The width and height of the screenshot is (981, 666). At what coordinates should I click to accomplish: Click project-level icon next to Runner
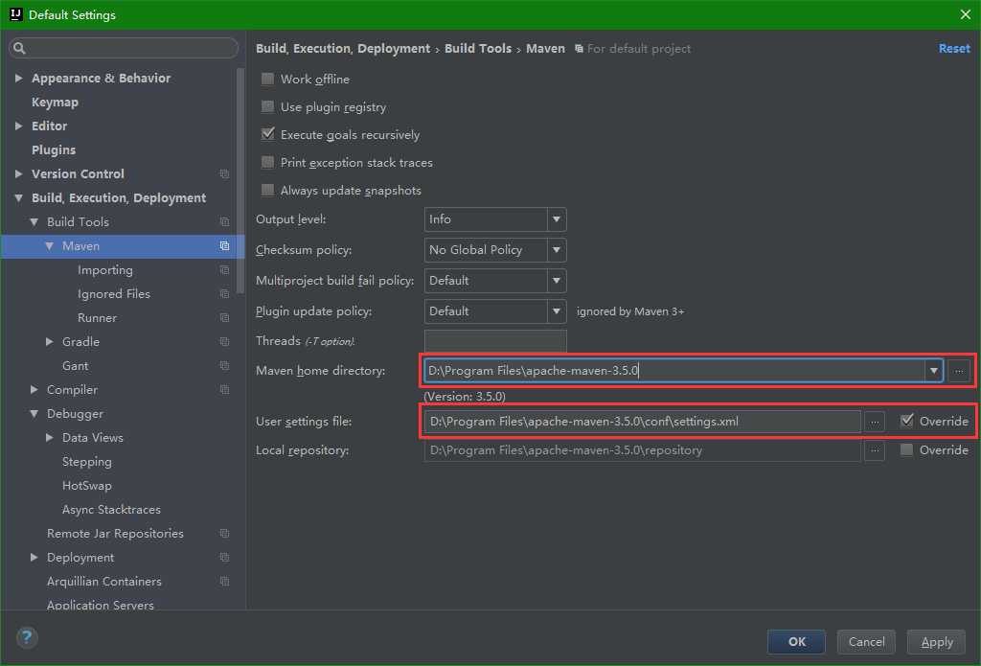224,318
